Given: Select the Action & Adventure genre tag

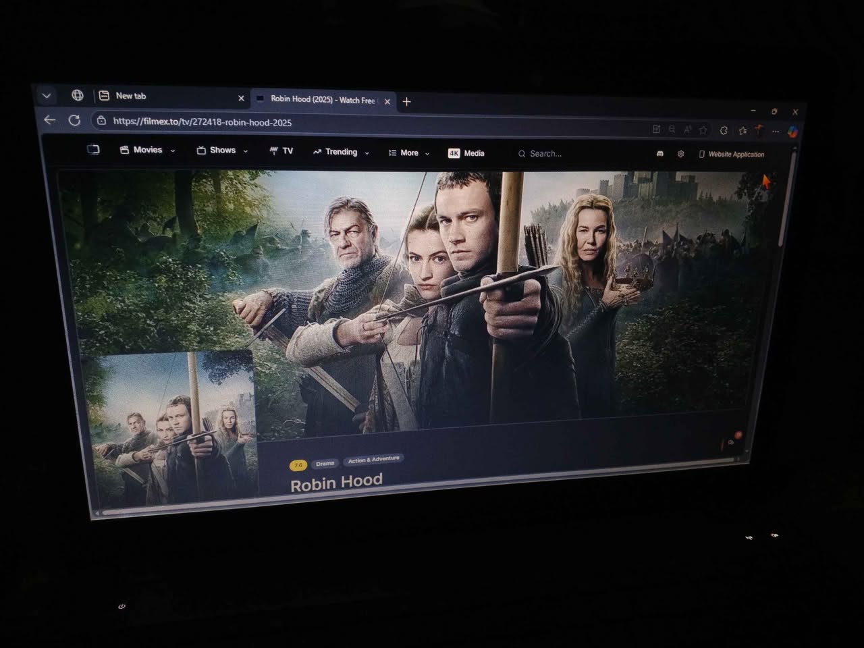Looking at the screenshot, I should coord(373,460).
